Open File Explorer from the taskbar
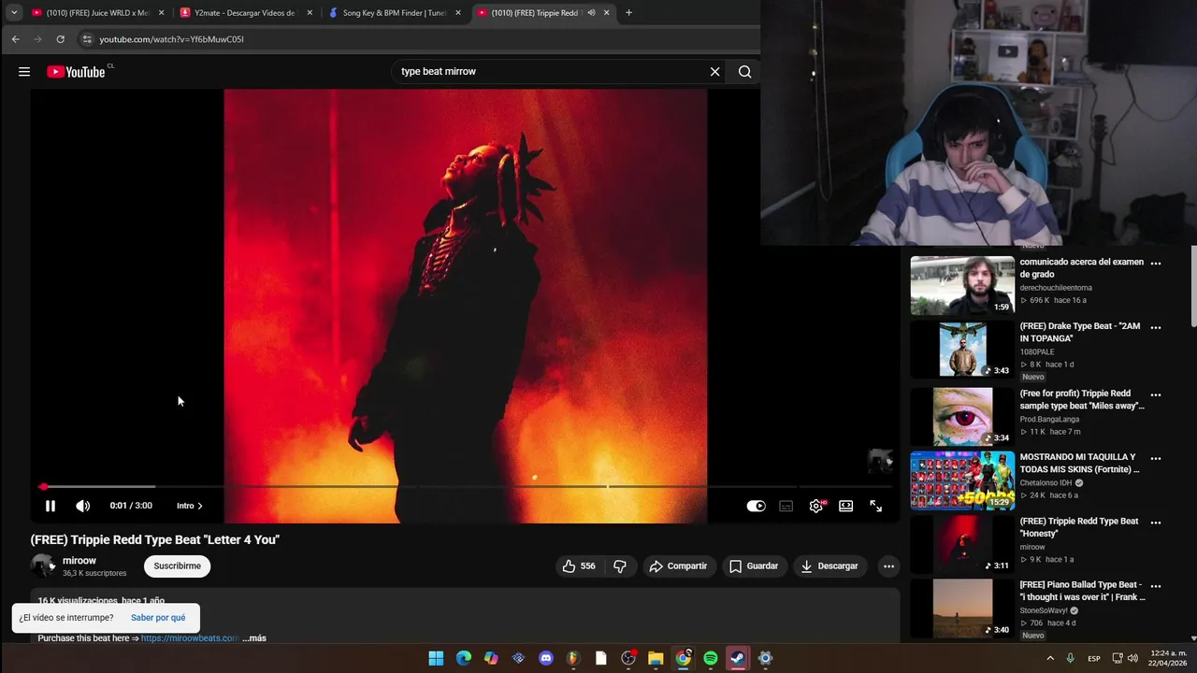This screenshot has width=1197, height=673. (x=656, y=658)
